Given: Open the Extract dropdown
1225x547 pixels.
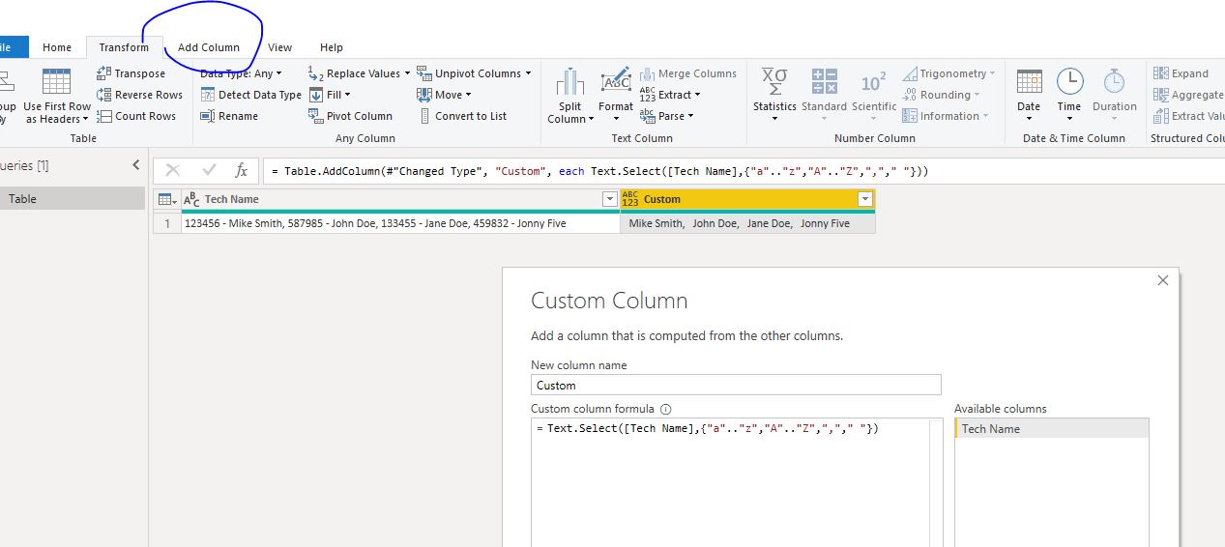Looking at the screenshot, I should pyautogui.click(x=670, y=95).
